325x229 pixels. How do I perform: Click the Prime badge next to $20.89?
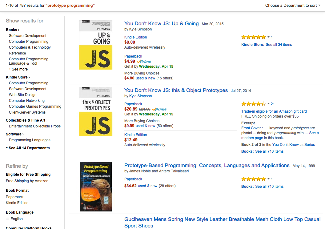[159, 109]
